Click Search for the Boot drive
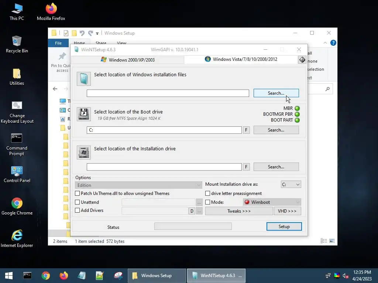This screenshot has width=378, height=283. click(276, 130)
